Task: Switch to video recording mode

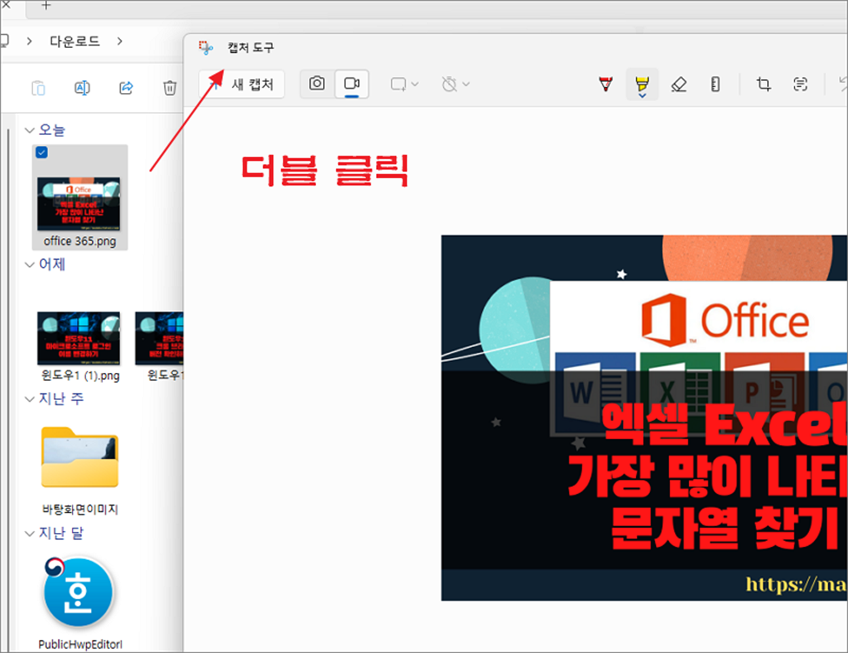Action: point(351,84)
